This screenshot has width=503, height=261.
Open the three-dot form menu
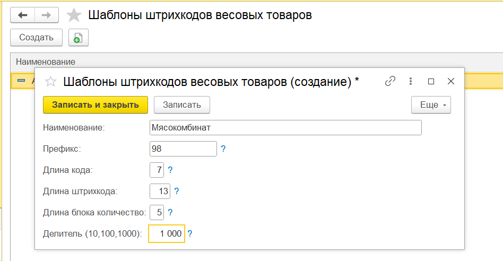click(x=411, y=81)
